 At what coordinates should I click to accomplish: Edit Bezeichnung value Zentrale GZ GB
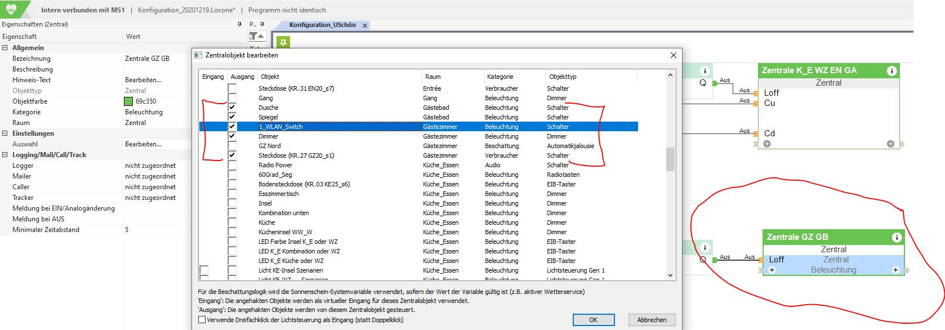(147, 59)
